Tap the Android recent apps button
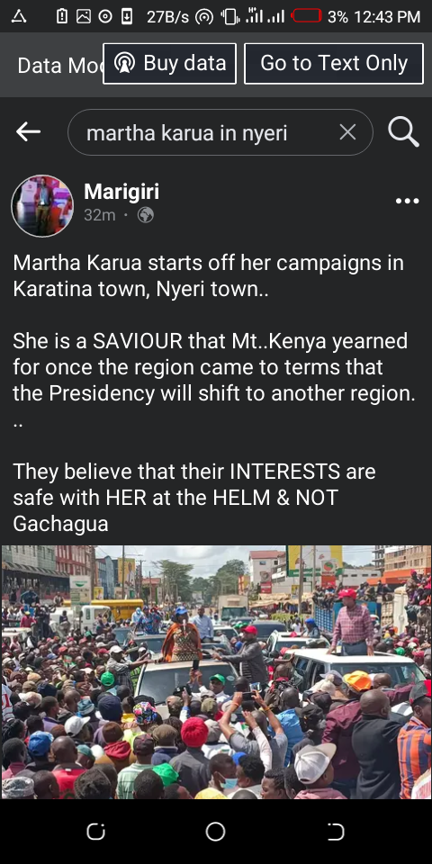This screenshot has height=864, width=432. click(x=96, y=832)
